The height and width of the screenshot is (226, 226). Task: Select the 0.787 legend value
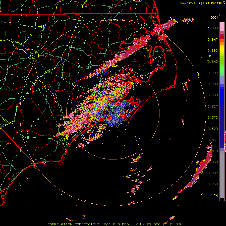click(x=213, y=73)
